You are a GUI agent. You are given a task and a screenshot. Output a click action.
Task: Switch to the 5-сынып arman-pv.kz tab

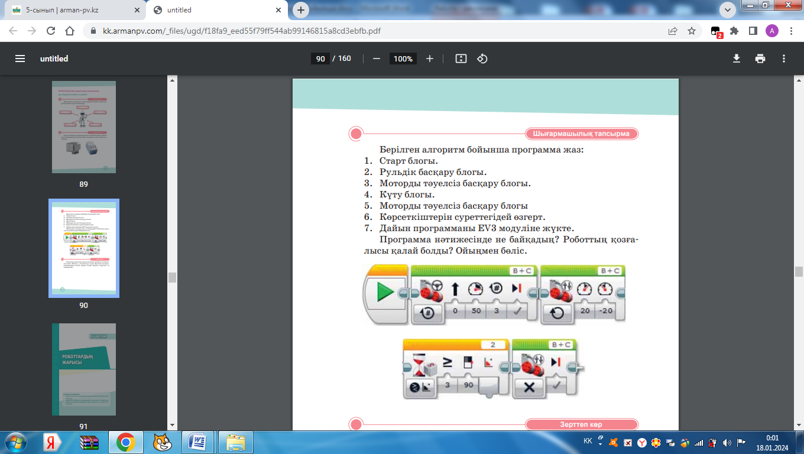[75, 10]
